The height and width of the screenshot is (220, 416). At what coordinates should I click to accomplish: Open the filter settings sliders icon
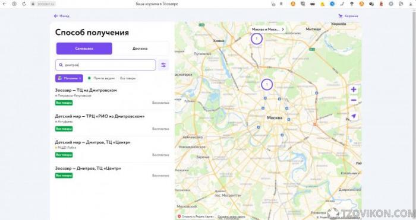(x=163, y=65)
